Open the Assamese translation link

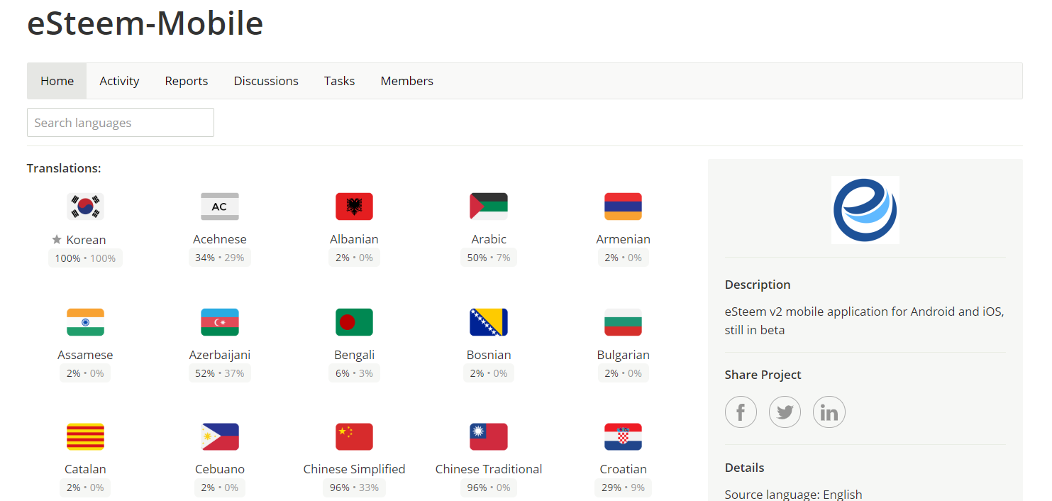click(x=85, y=355)
